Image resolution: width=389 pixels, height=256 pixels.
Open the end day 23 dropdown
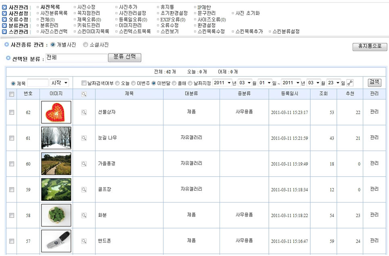pyautogui.click(x=333, y=83)
